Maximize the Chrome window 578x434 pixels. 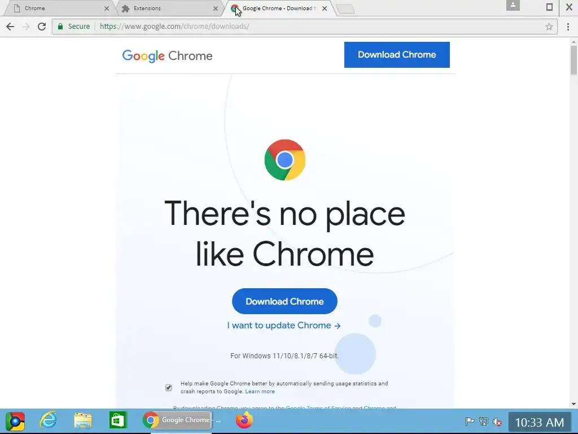[549, 7]
